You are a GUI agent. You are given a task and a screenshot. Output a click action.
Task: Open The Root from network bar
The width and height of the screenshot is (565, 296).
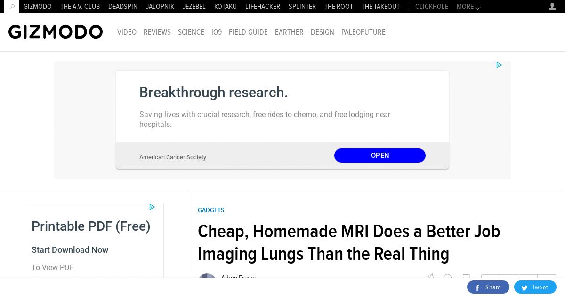coord(339,7)
